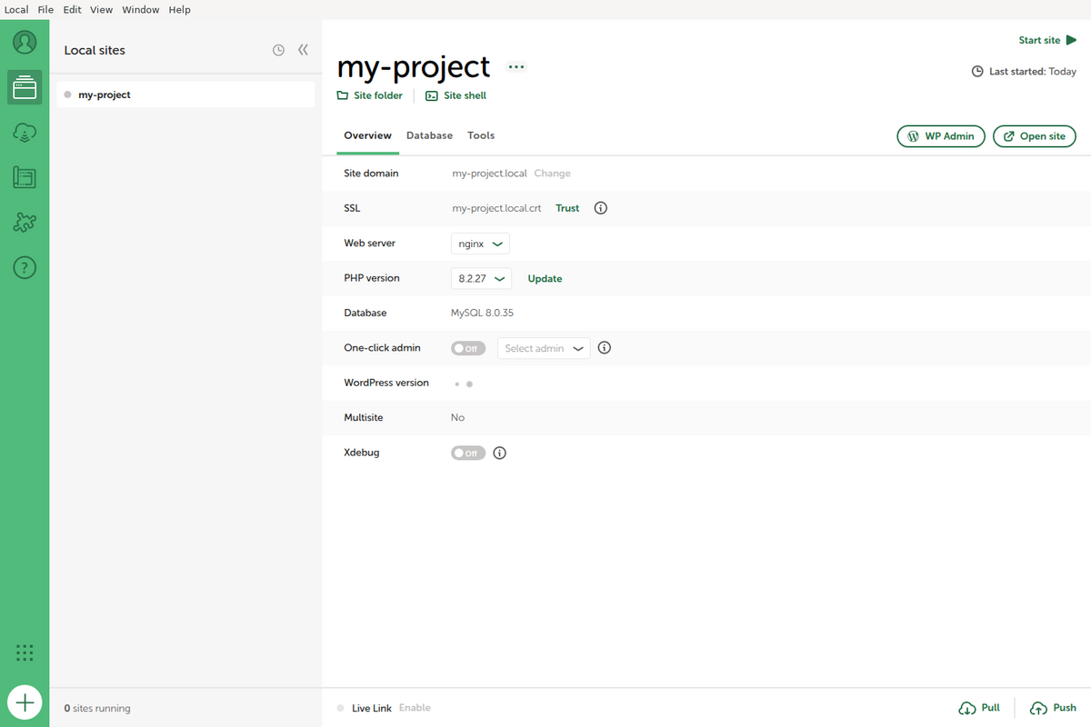Image resolution: width=1091 pixels, height=727 pixels.
Task: Open the Site shell link
Action: [x=456, y=95]
